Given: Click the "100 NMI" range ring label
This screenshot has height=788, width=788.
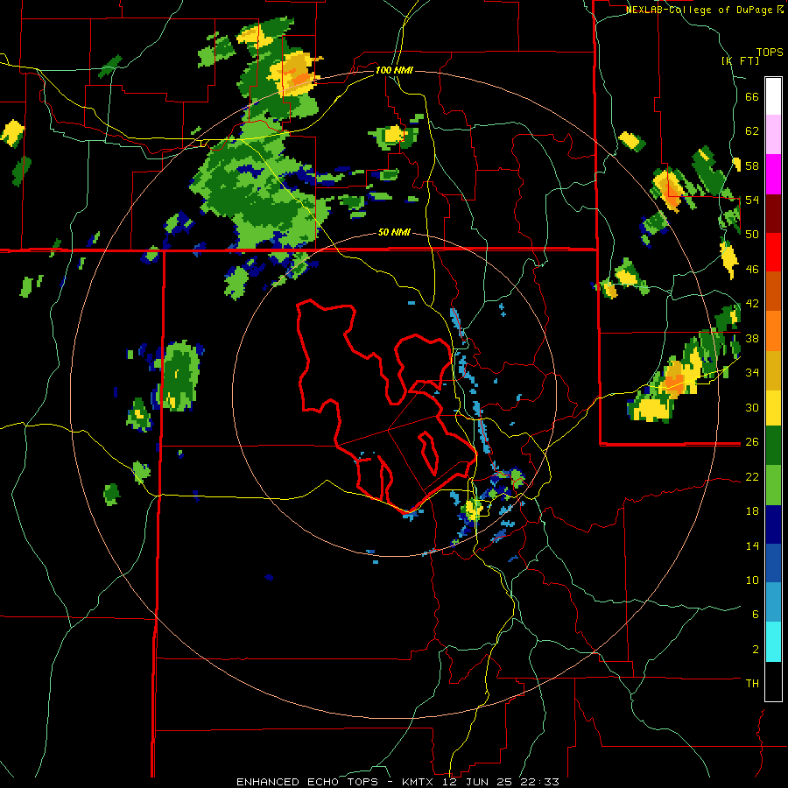Looking at the screenshot, I should click(x=394, y=70).
